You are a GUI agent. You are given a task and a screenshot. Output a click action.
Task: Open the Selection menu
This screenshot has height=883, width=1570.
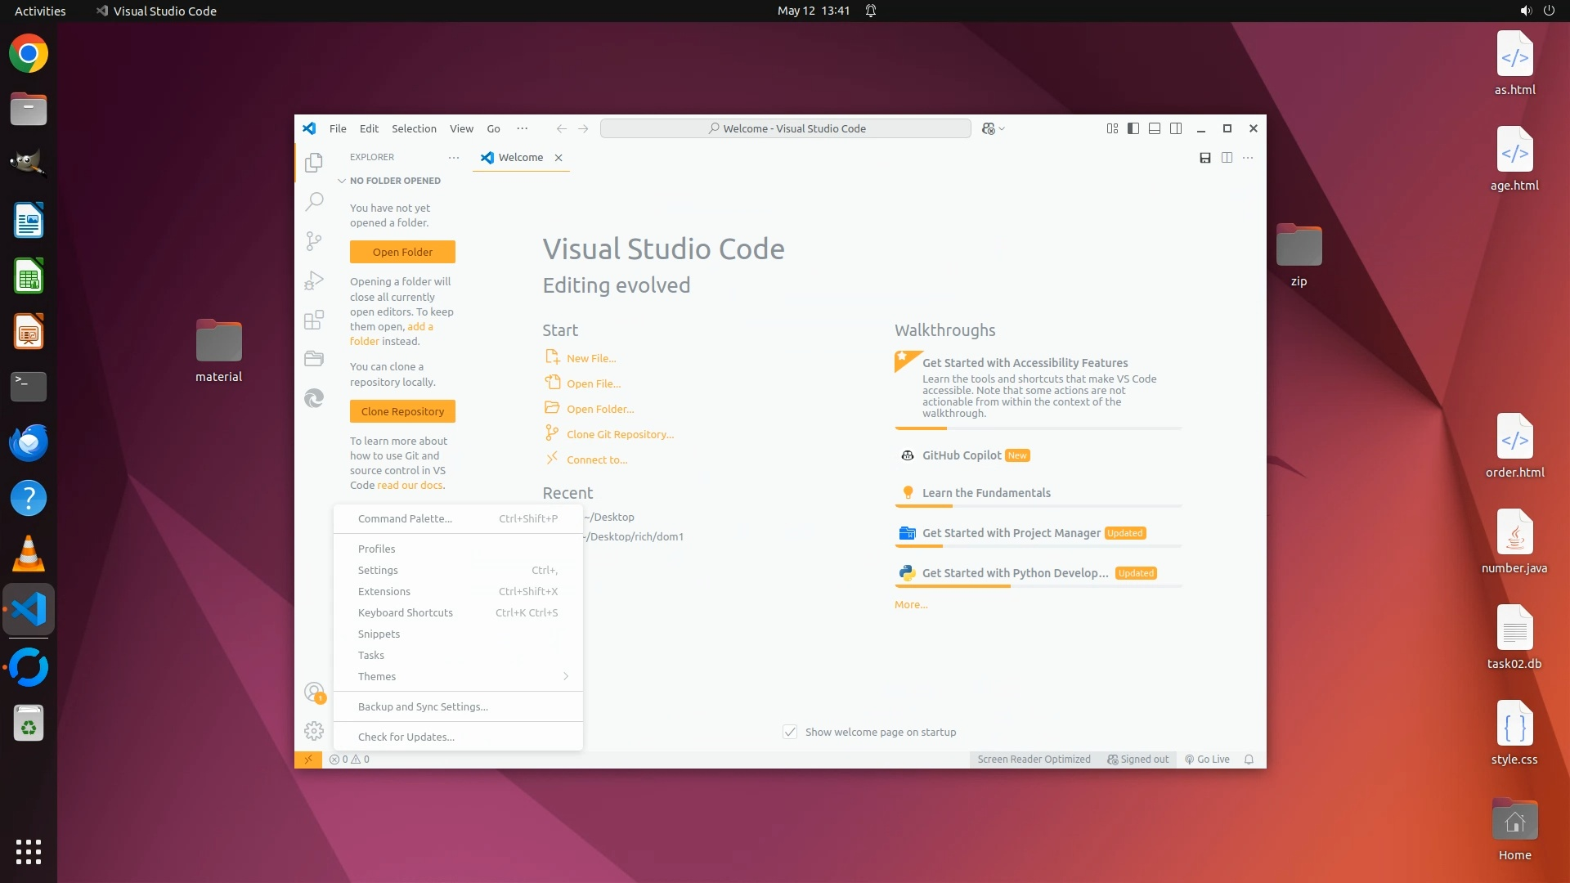[x=414, y=128]
